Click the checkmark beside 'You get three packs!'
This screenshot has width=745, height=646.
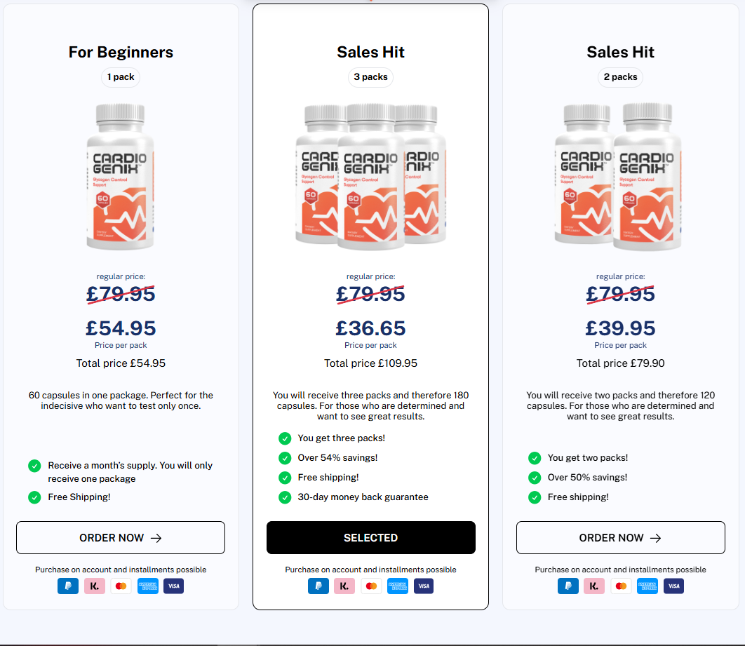pyautogui.click(x=285, y=438)
